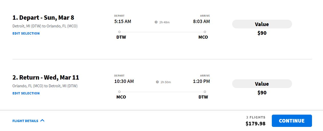This screenshot has width=323, height=131.
Task: Select the Value fare badge on departing flight
Action: click(262, 24)
